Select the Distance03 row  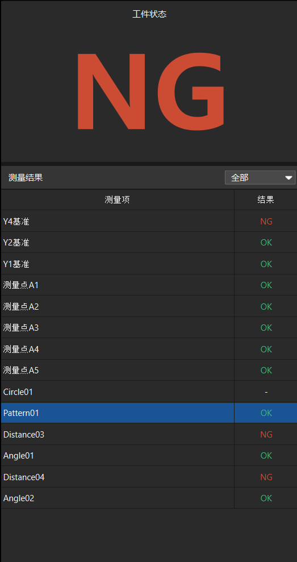pos(149,434)
